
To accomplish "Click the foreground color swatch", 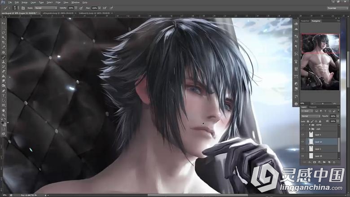I will pyautogui.click(x=3, y=123).
